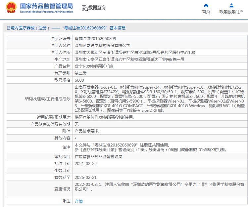The width and height of the screenshot is (248, 207).
Task: Click the 批准日期 row label
Action: coord(62,164)
